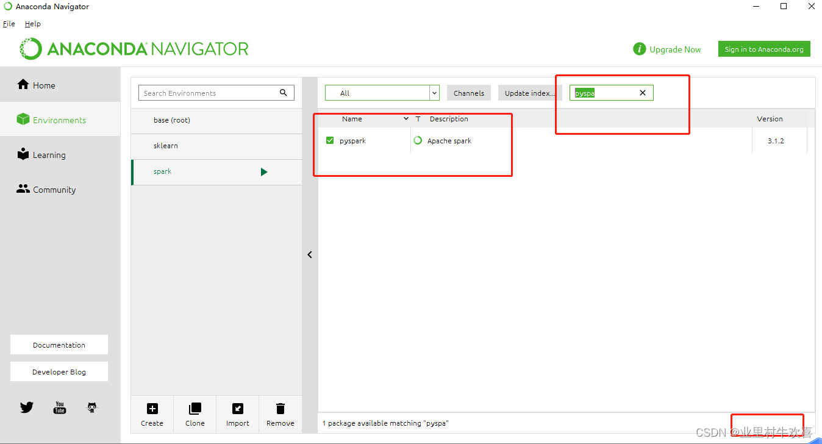Clone the selected environment
822x444 pixels.
tap(195, 415)
